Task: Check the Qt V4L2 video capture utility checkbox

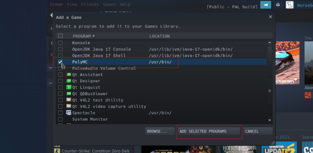Action: (x=60, y=106)
